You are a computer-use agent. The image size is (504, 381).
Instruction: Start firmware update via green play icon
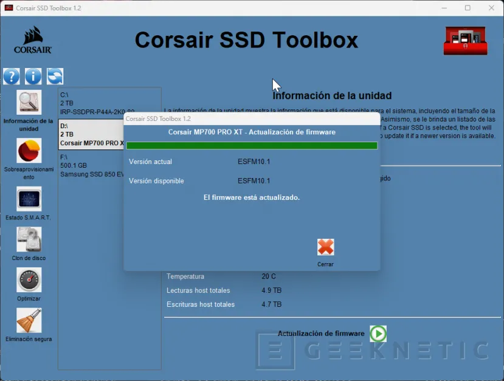378,334
